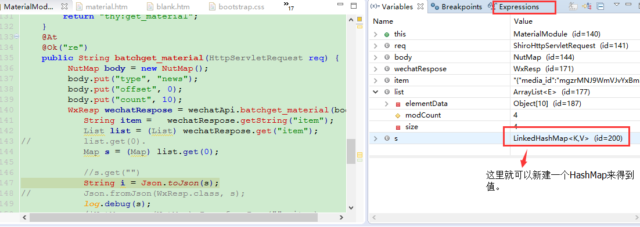
Task: Click the local variable icon beside 'item'
Action: (x=387, y=80)
